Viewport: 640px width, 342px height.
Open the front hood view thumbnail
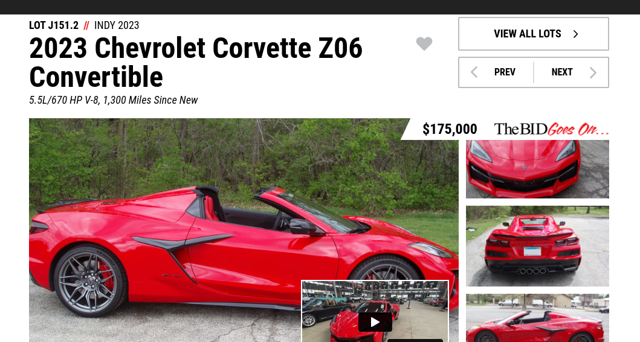tap(537, 169)
